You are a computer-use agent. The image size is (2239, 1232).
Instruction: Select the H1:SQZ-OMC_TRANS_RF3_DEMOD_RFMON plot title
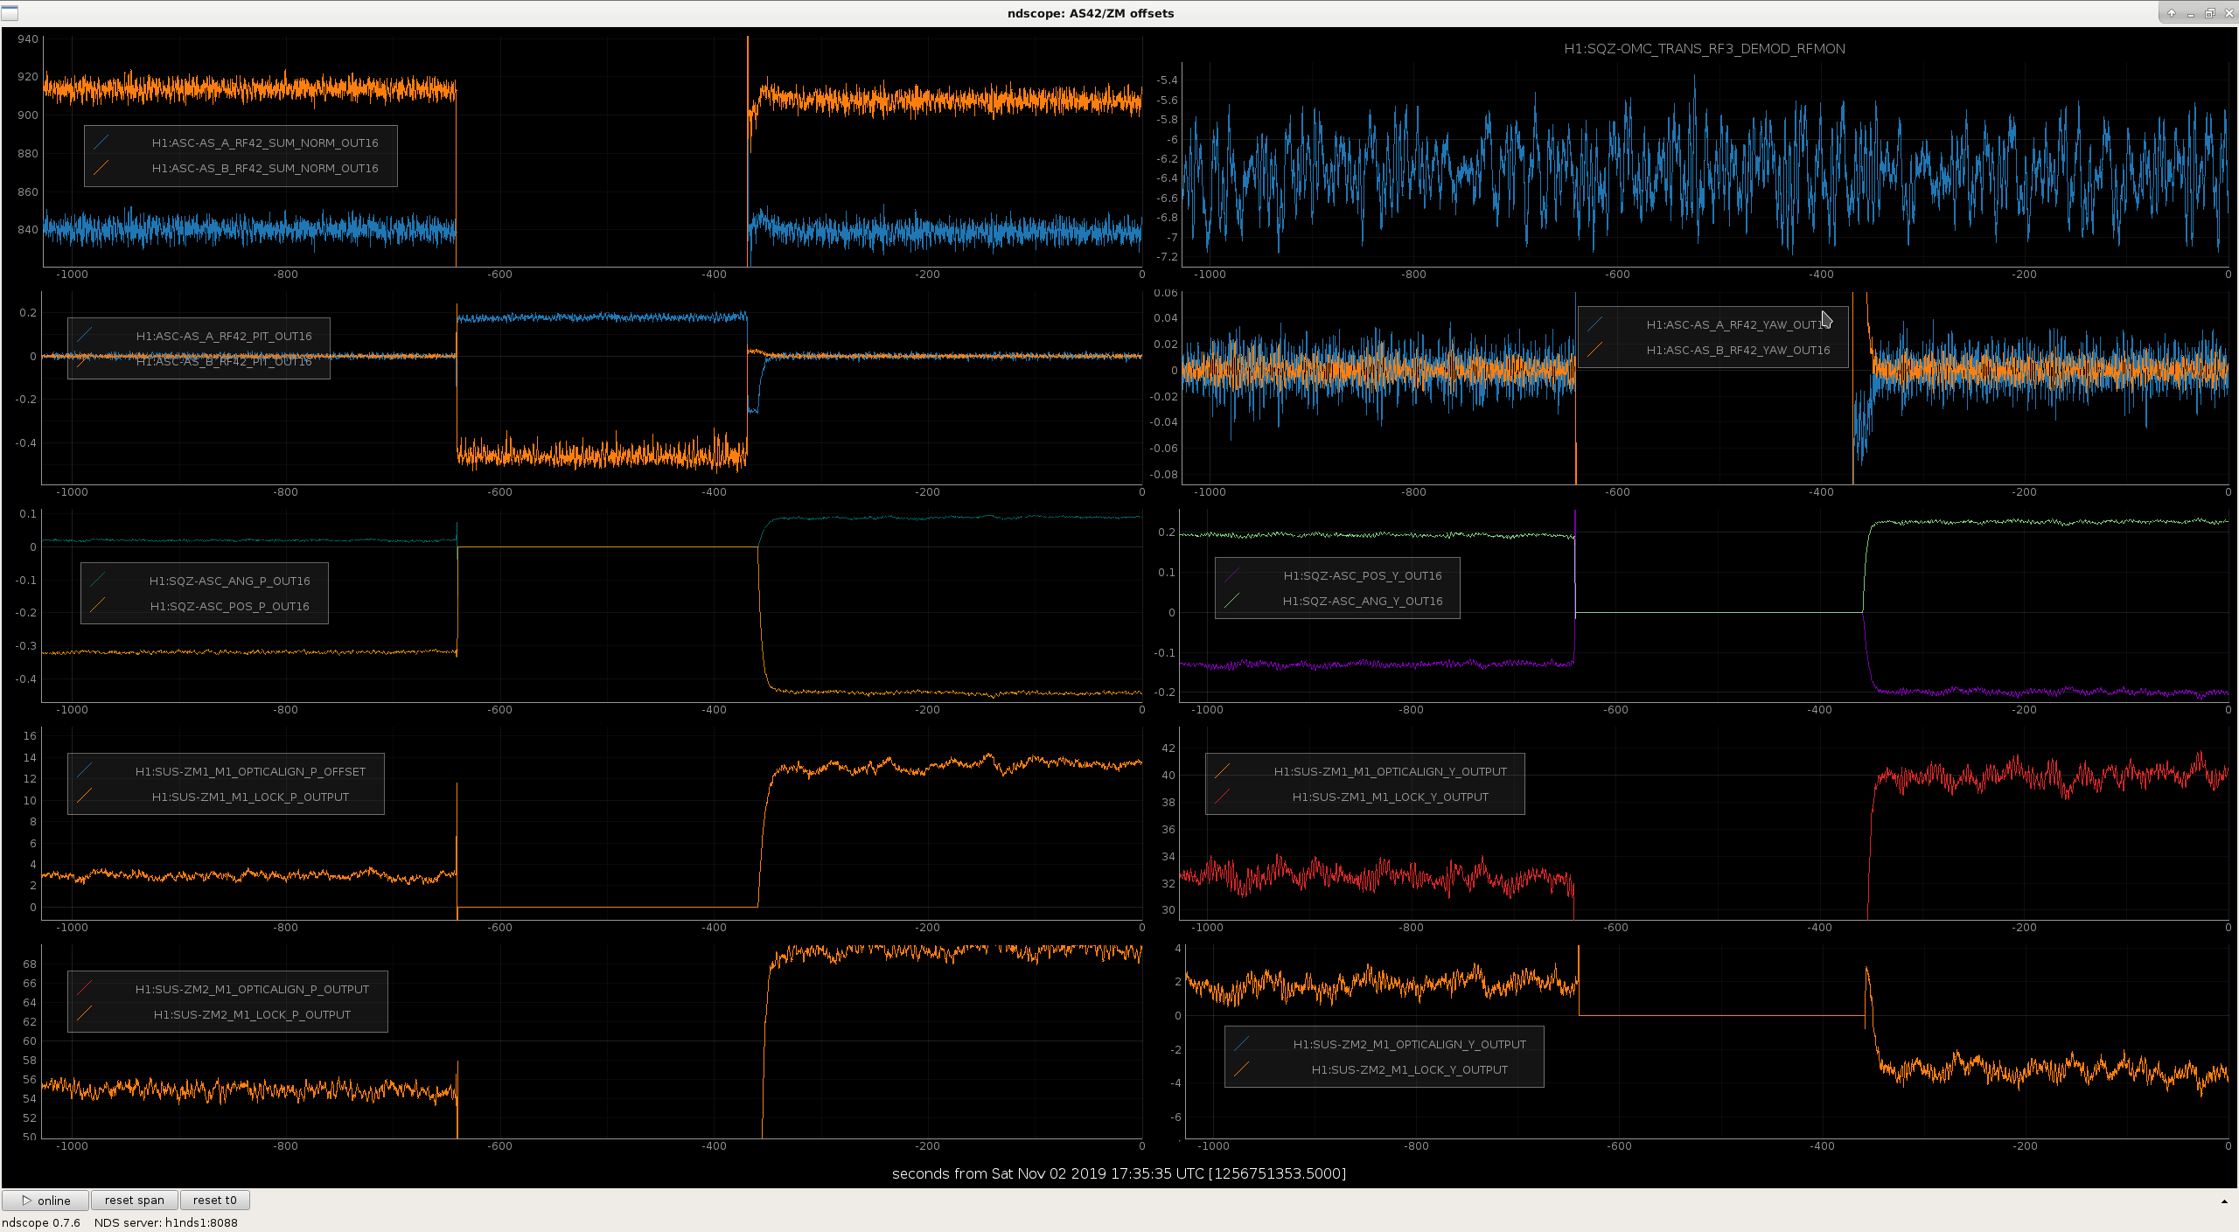coord(1705,49)
